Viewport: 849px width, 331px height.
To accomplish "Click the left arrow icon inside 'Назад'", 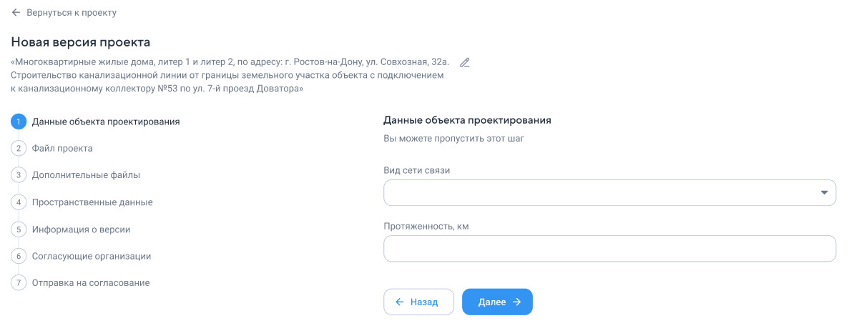I will point(400,302).
